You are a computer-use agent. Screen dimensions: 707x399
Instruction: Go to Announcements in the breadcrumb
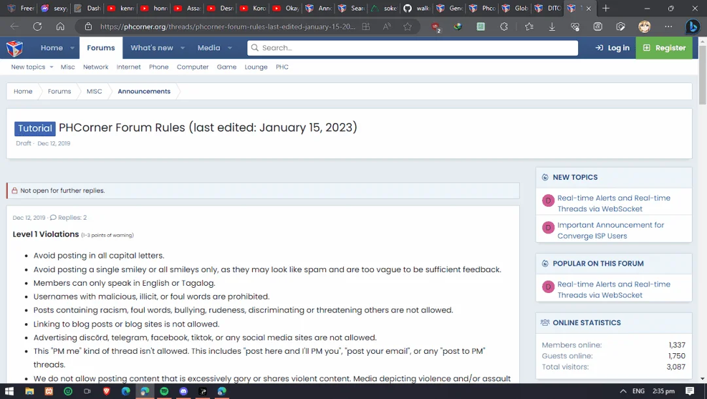point(144,92)
